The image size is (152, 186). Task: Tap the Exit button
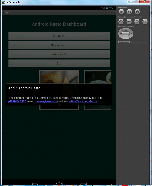pyautogui.click(x=59, y=63)
